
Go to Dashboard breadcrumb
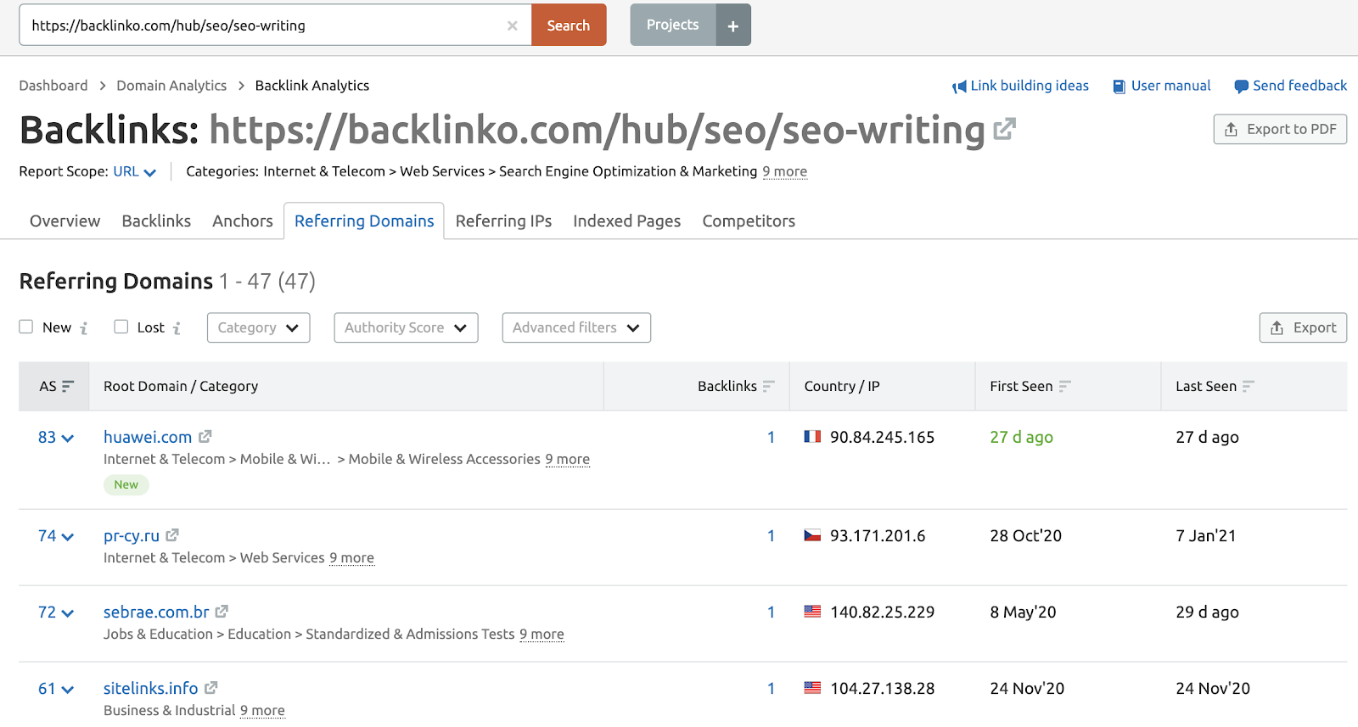[x=53, y=86]
